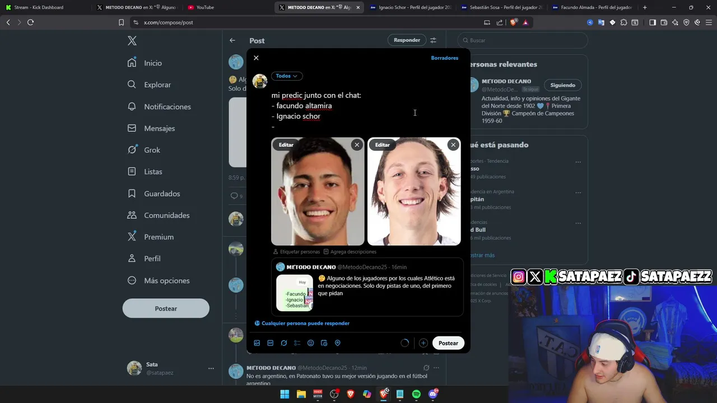Screen dimensions: 717x403
Task: Open Sata account menu dots
Action: point(211,368)
